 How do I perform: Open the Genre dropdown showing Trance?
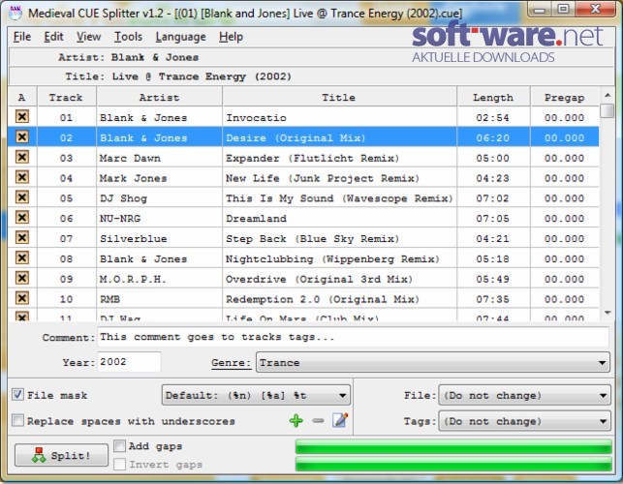tap(433, 362)
